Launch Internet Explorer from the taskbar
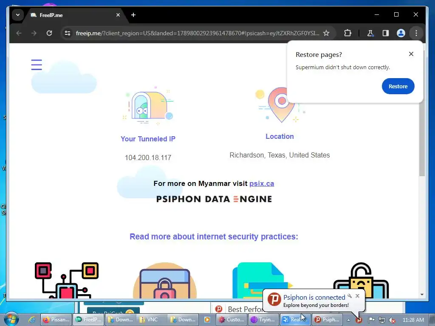This screenshot has width=435, height=326. click(32, 320)
